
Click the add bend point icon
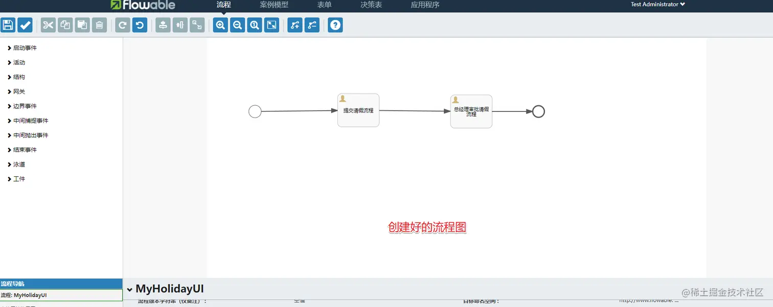coord(295,25)
